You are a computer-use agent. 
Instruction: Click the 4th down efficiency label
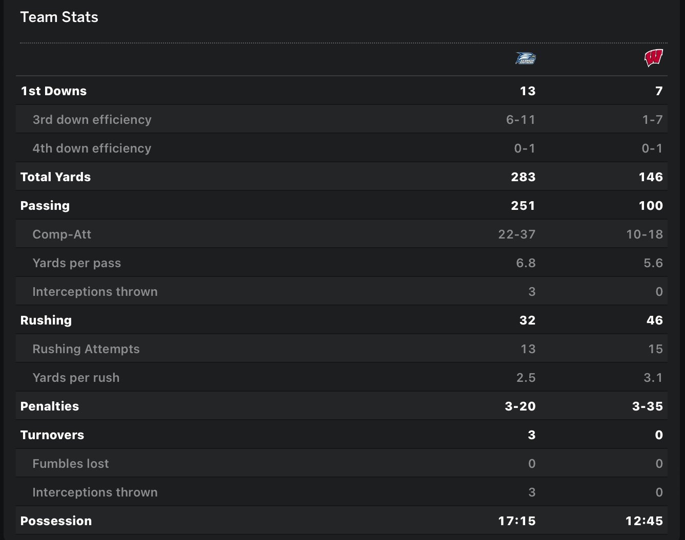click(92, 148)
